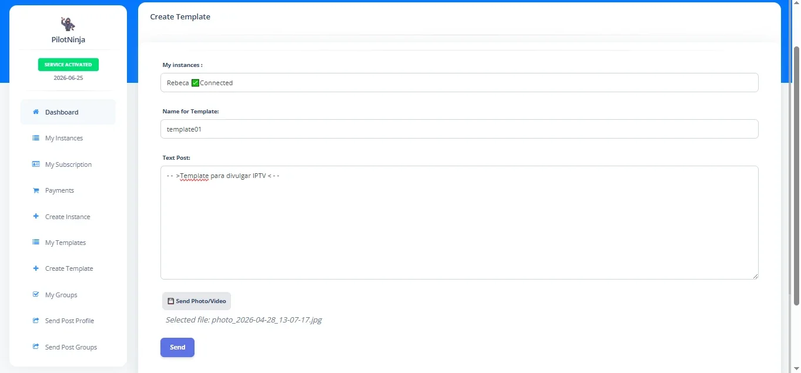The height and width of the screenshot is (373, 801).
Task: Open My Subscription in sidebar
Action: (68, 164)
